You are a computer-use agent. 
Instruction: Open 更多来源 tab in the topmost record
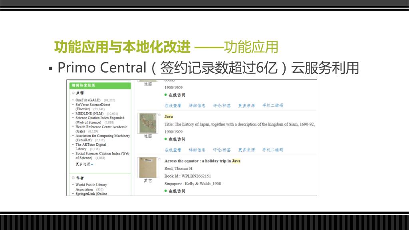coord(246,105)
